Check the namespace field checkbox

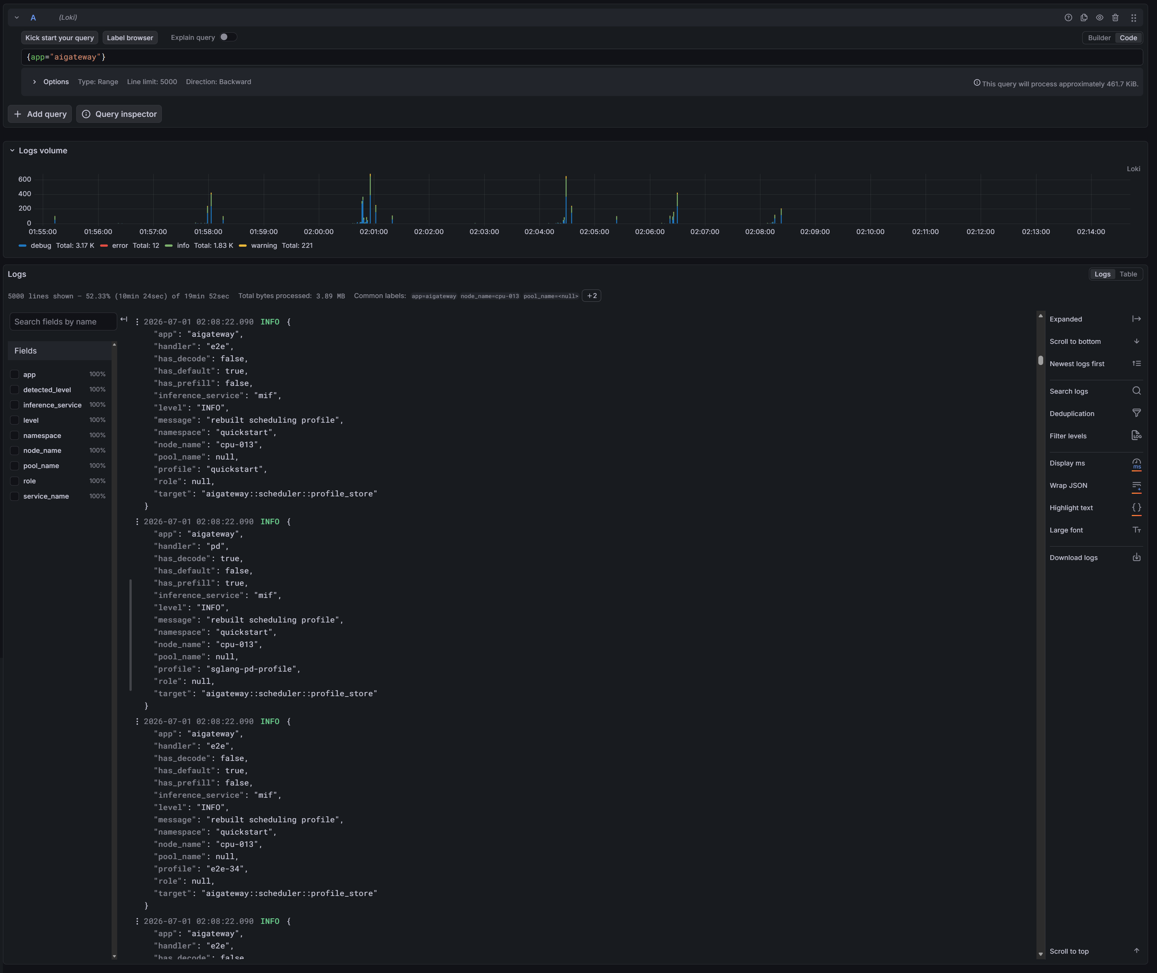tap(15, 435)
